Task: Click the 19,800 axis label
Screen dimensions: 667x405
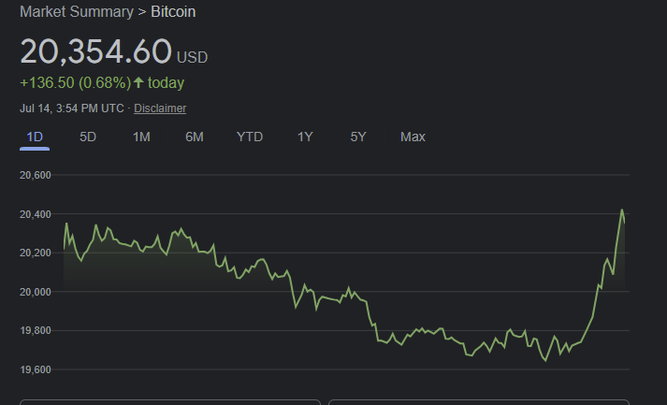Action: (x=36, y=331)
